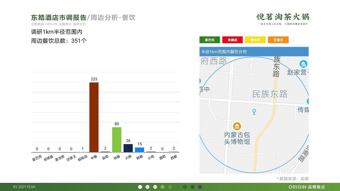Select the orange 汉堡王 legend button

click(x=278, y=40)
